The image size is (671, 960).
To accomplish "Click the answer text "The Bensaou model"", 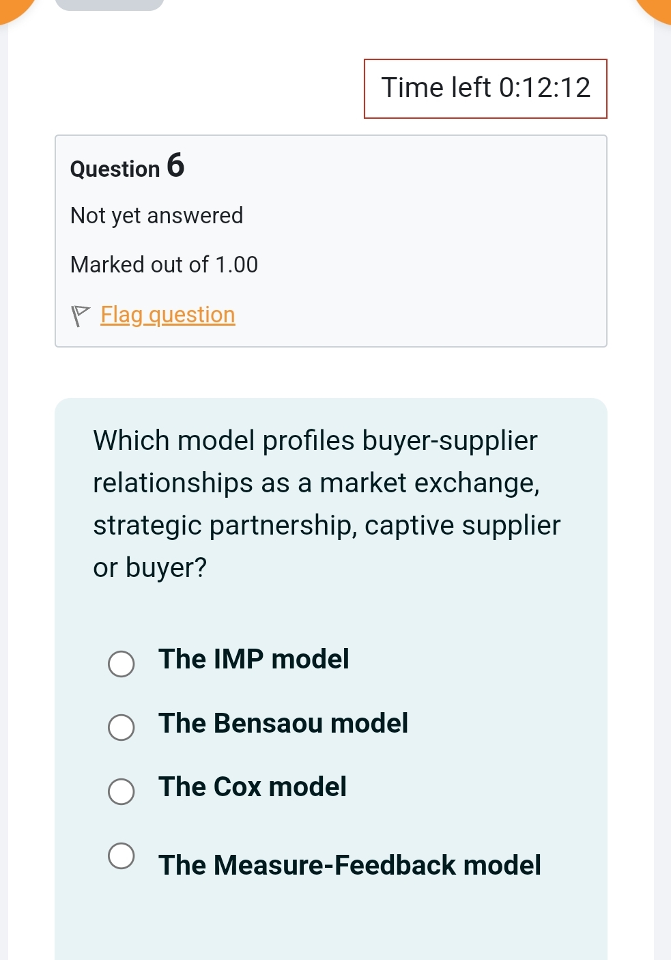I will (283, 724).
